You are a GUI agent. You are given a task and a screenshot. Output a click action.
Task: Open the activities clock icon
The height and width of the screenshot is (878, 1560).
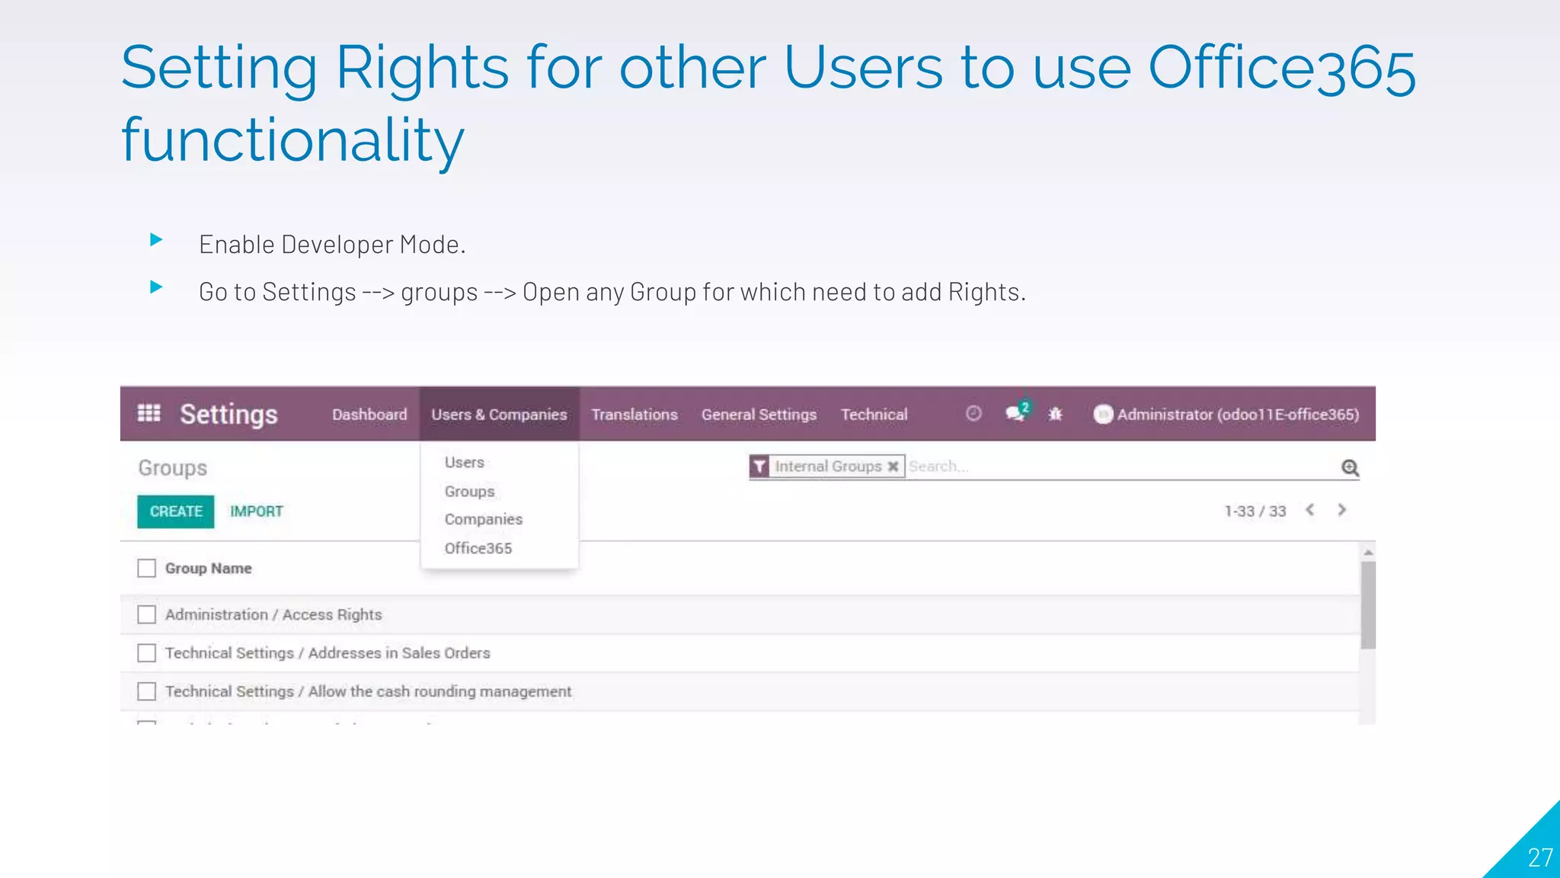pyautogui.click(x=973, y=413)
